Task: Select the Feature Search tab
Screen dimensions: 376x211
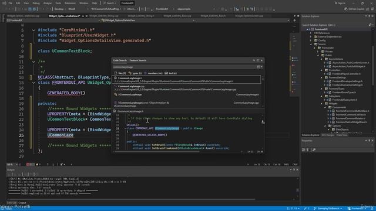Action: click(137, 60)
